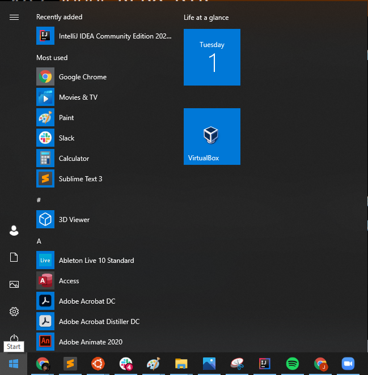Viewport: 368px width, 375px height.
Task: Open Photos app from the taskbar
Action: tap(209, 364)
